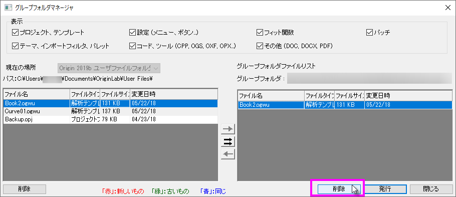456x197 pixels.
Task: Click 05/22/18 date in Curve01.ogwu row
Action: [143, 111]
